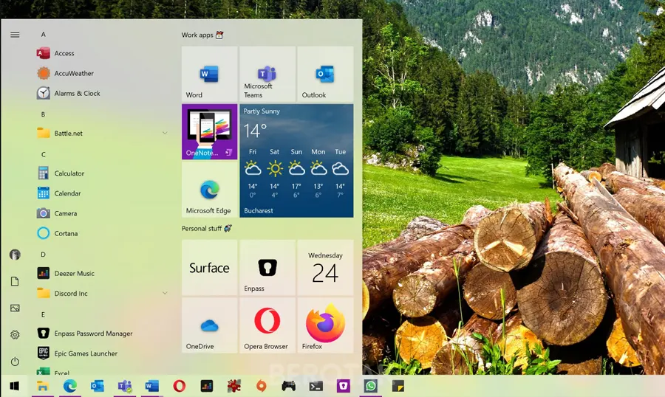This screenshot has width=665, height=397.
Task: Open Deezer from the taskbar
Action: [207, 386]
